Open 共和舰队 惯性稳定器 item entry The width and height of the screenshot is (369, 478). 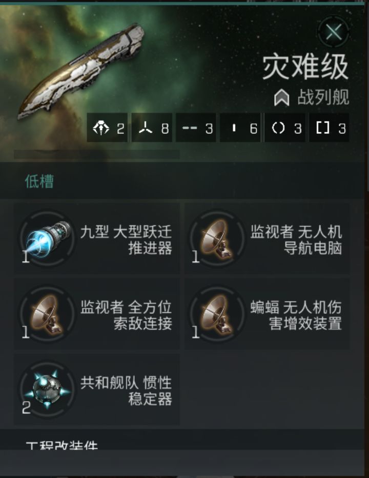pyautogui.click(x=97, y=389)
